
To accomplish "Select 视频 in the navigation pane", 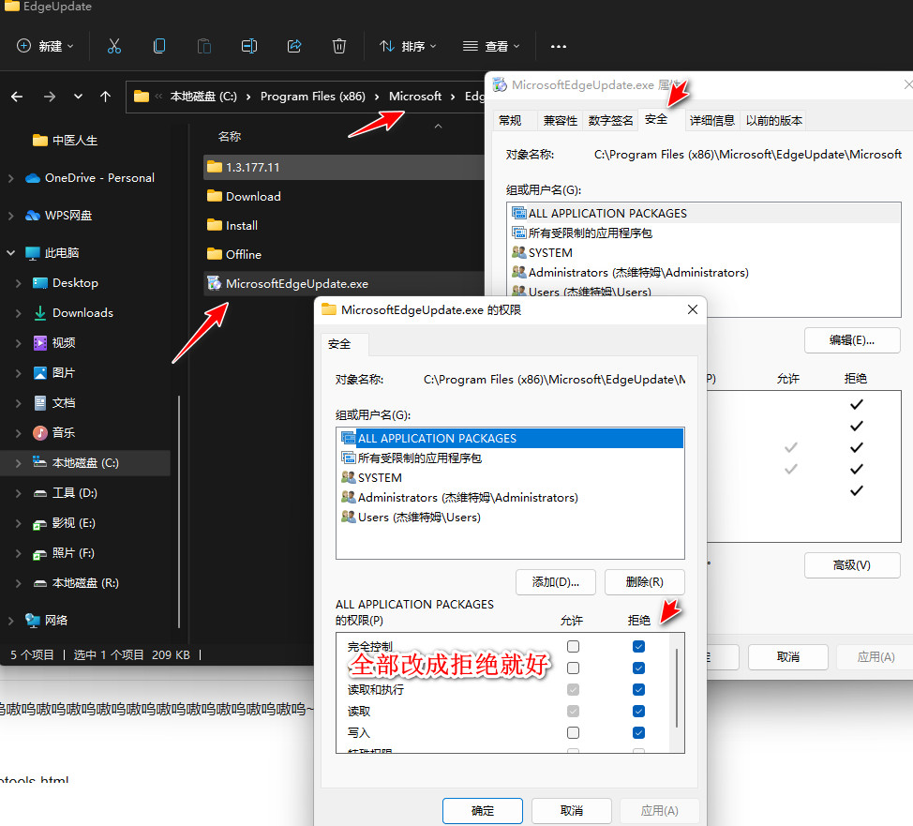I will click(54, 342).
